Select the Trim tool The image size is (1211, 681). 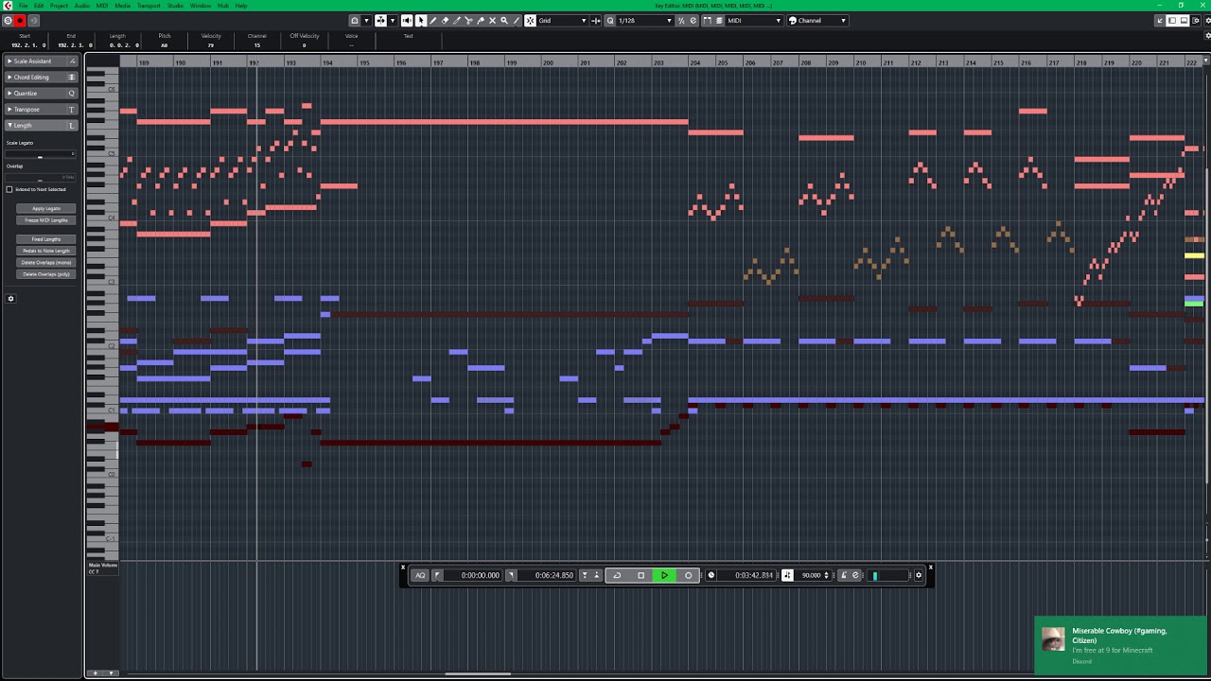pos(457,20)
